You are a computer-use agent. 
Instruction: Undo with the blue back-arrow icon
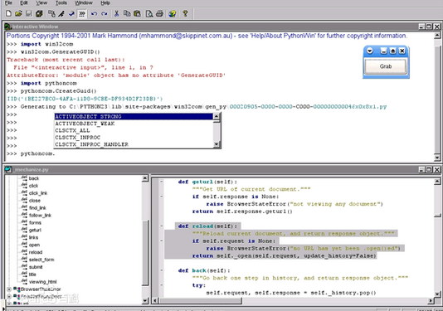[95, 13]
